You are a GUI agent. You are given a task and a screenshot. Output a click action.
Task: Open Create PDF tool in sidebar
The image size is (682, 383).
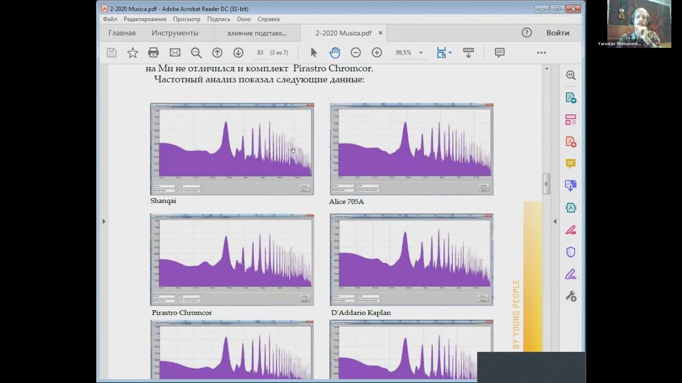click(x=571, y=142)
